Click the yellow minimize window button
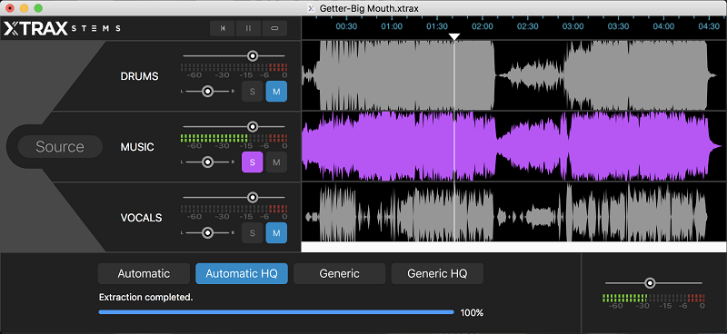The image size is (727, 334). click(x=25, y=8)
